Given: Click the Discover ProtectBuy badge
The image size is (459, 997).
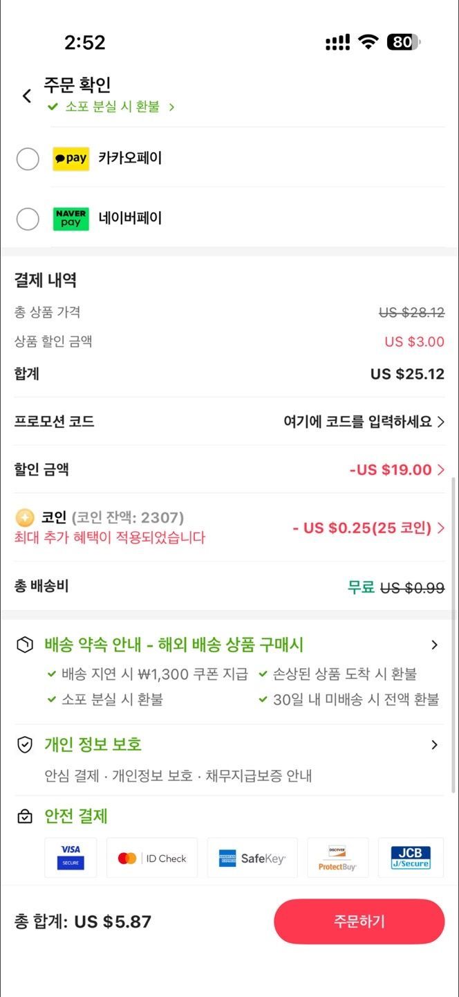Looking at the screenshot, I should pos(337,857).
